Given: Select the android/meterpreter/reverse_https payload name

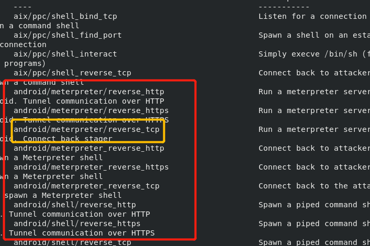Looking at the screenshot, I should [91, 110].
